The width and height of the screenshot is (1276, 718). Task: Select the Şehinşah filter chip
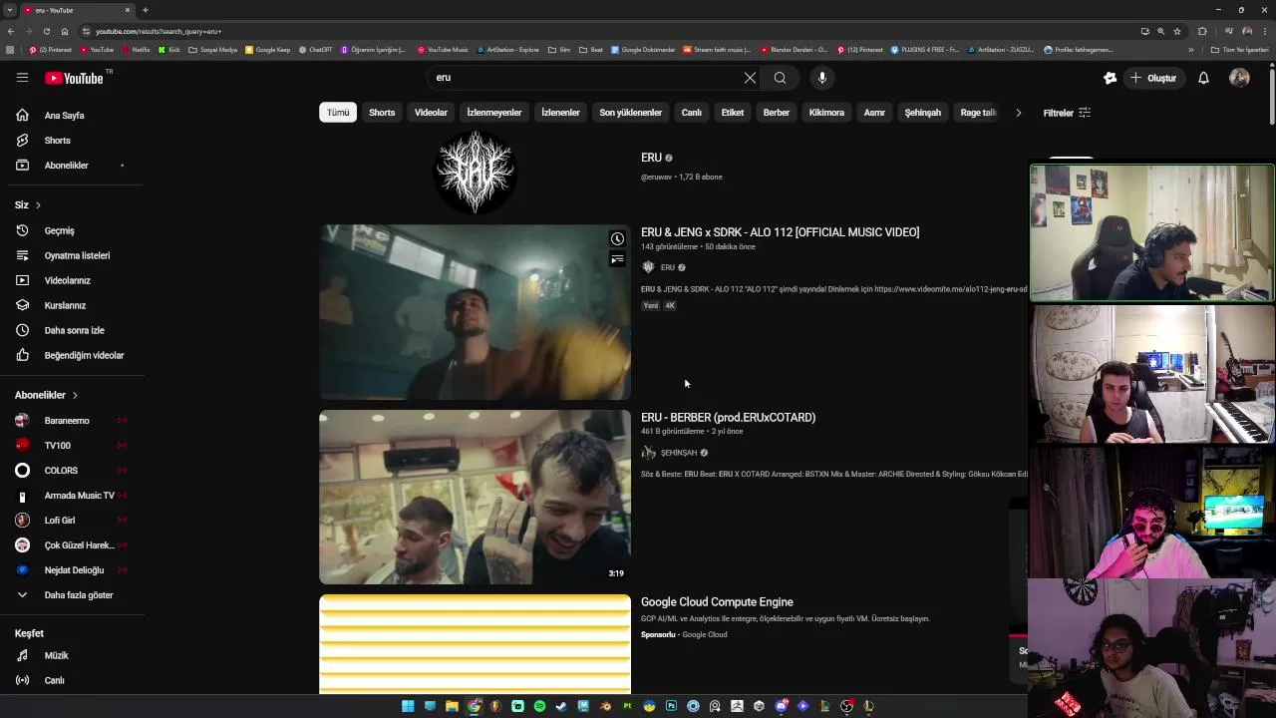[922, 113]
